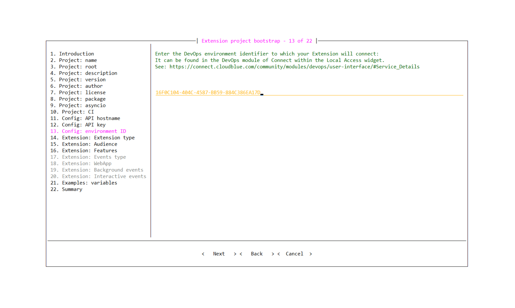Viewport: 515px width, 308px height.
Task: Select step 7 Project: license
Action: pyautogui.click(x=78, y=92)
